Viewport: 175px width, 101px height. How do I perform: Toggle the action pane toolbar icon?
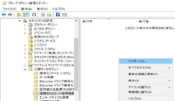tap(65, 15)
